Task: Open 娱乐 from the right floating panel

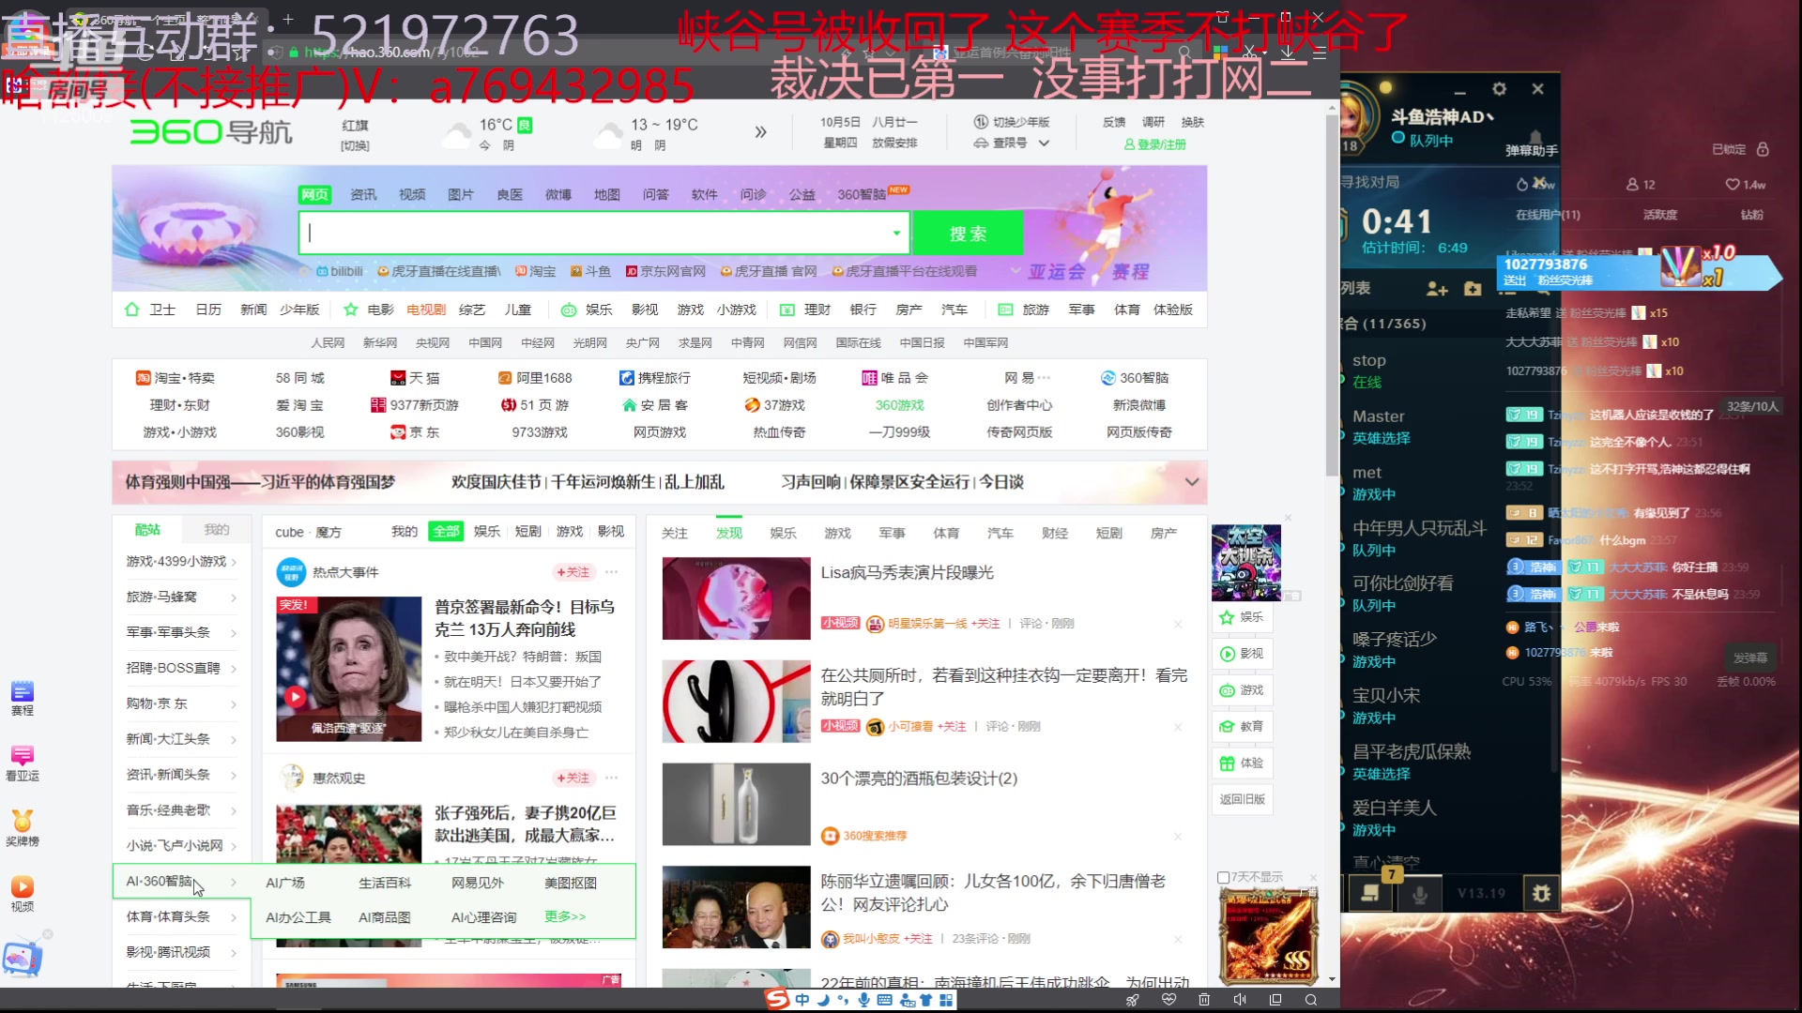Action: click(x=1242, y=617)
